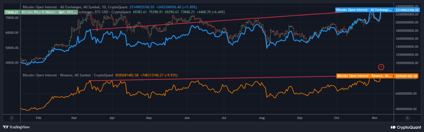This screenshot has width=424, height=132.
Task: Click the Aug marker on time axis
Action: point(262,117)
